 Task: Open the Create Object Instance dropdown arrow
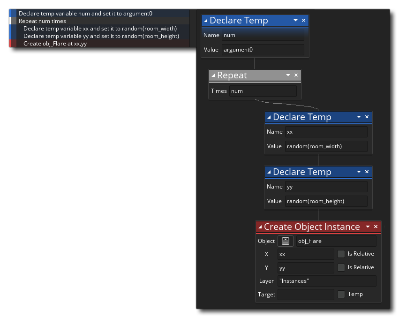368,227
